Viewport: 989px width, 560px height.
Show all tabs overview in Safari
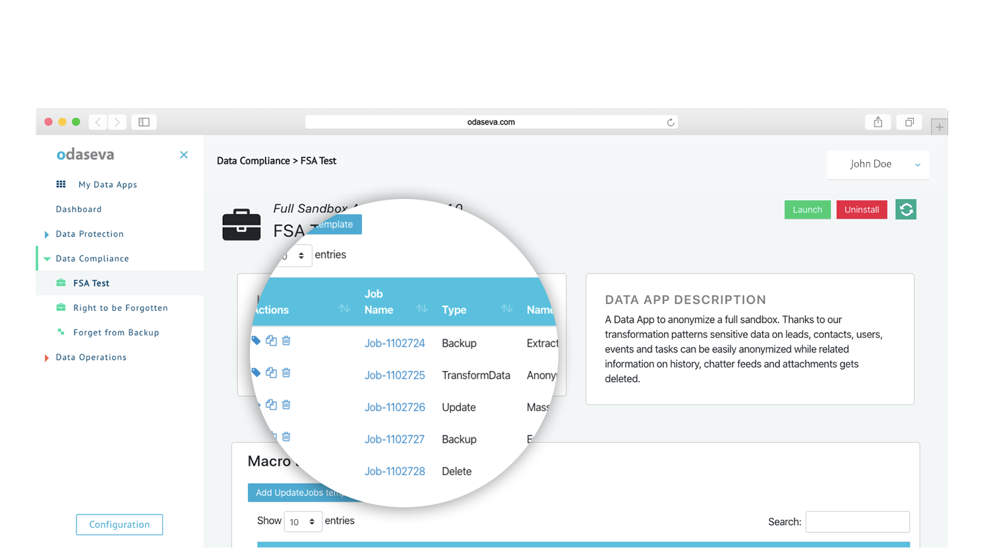(x=909, y=122)
